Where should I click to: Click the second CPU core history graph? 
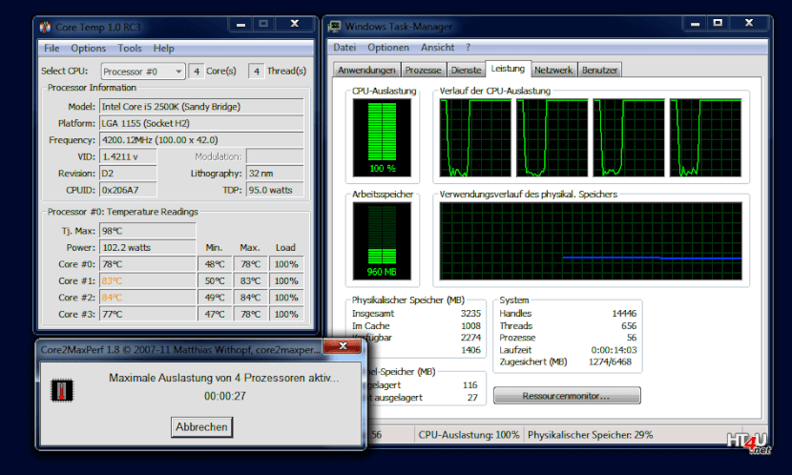click(552, 137)
